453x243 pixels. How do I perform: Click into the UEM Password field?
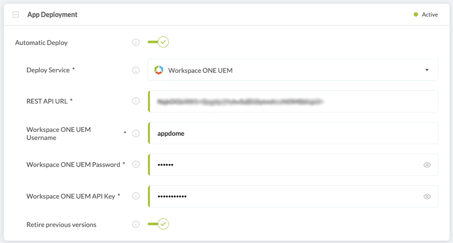pyautogui.click(x=286, y=165)
